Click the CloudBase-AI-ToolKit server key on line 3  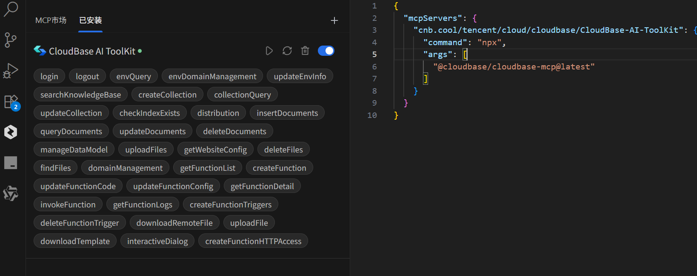click(548, 30)
